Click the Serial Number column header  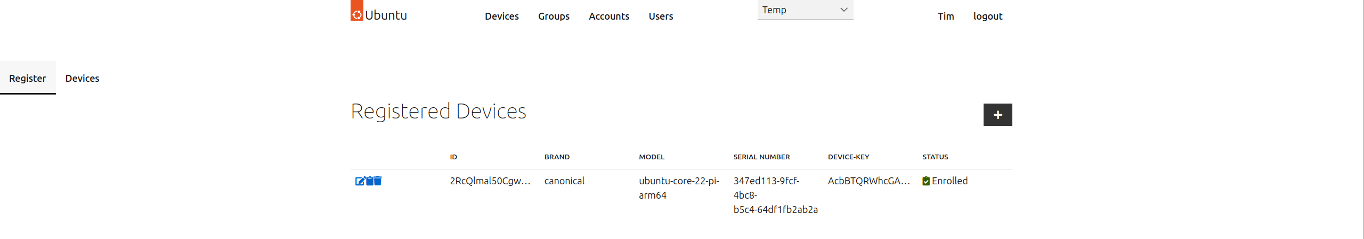pos(761,157)
